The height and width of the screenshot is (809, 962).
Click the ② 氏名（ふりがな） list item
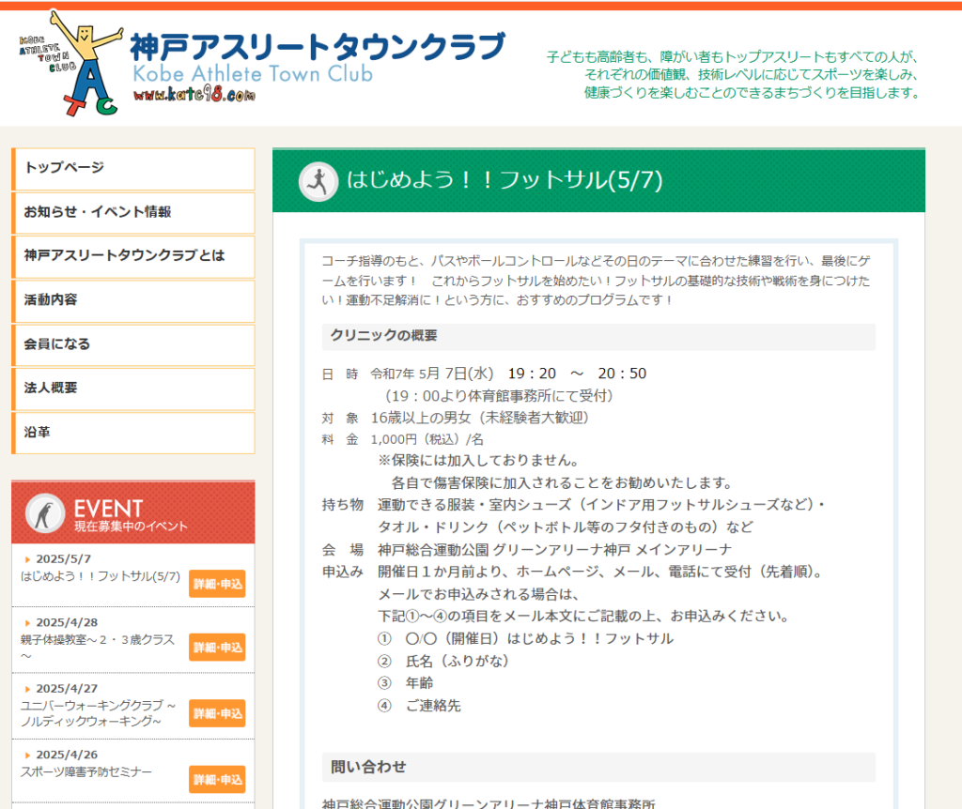point(443,662)
